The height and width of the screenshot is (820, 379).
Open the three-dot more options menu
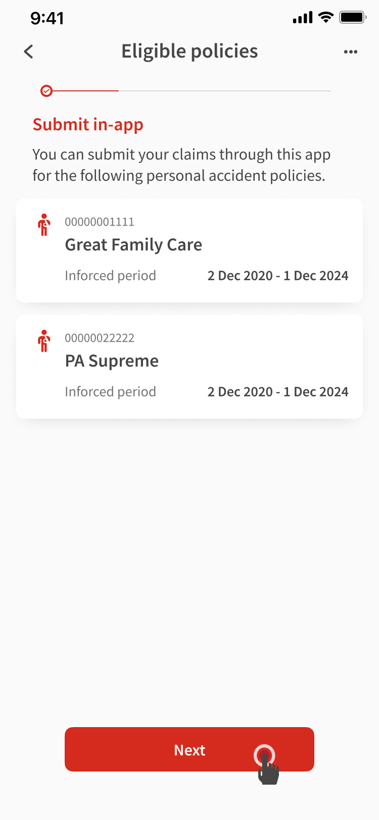click(x=350, y=52)
